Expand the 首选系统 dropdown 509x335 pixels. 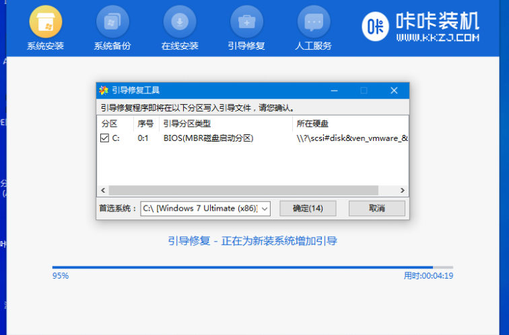pyautogui.click(x=265, y=209)
